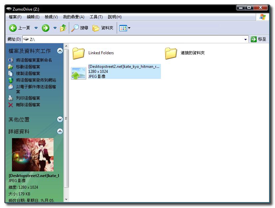The image size is (275, 208).
Task: Open the 工具(T) menu
Action: [x=96, y=17]
